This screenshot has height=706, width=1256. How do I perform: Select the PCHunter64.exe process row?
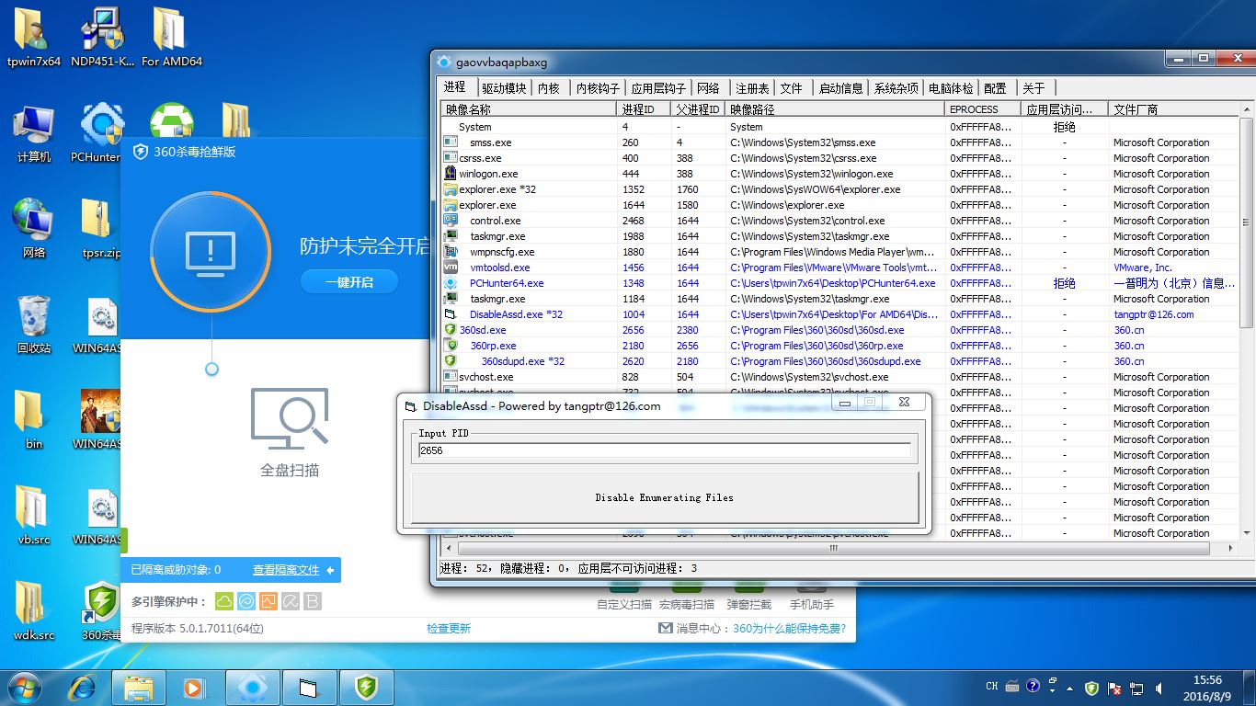click(x=839, y=283)
